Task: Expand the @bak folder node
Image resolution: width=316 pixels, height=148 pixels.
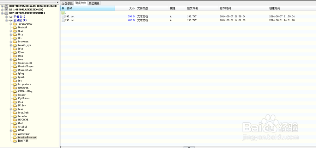Action: (11, 31)
